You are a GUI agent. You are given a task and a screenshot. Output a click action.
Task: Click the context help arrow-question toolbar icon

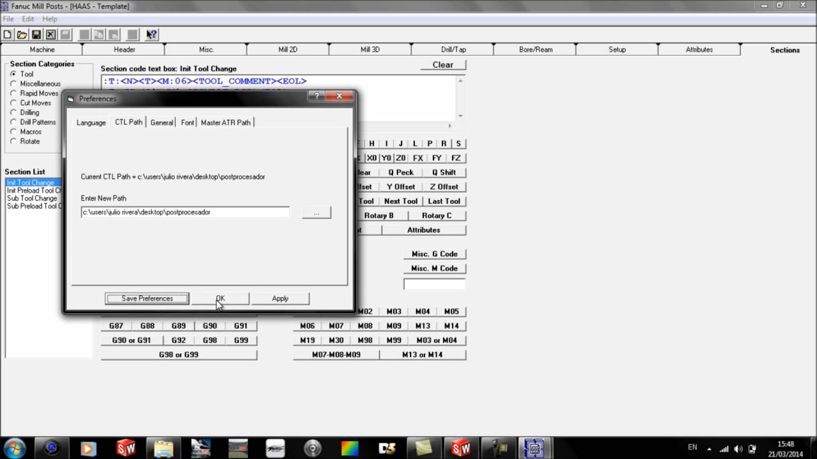151,34
